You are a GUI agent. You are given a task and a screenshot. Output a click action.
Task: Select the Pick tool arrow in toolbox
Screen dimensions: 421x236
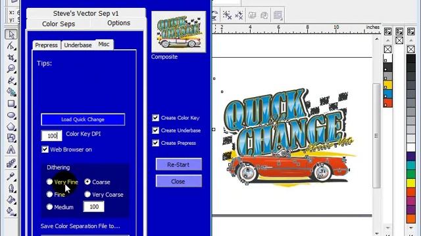11,34
